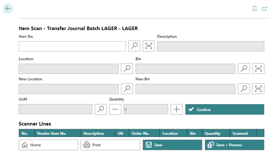Click the Quantity field showing 0

pos(146,109)
